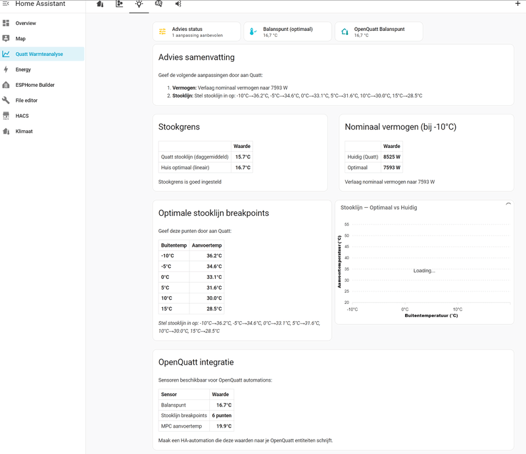Viewport: 526px width, 454px height.
Task: Open Map in the sidebar
Action: click(x=43, y=39)
